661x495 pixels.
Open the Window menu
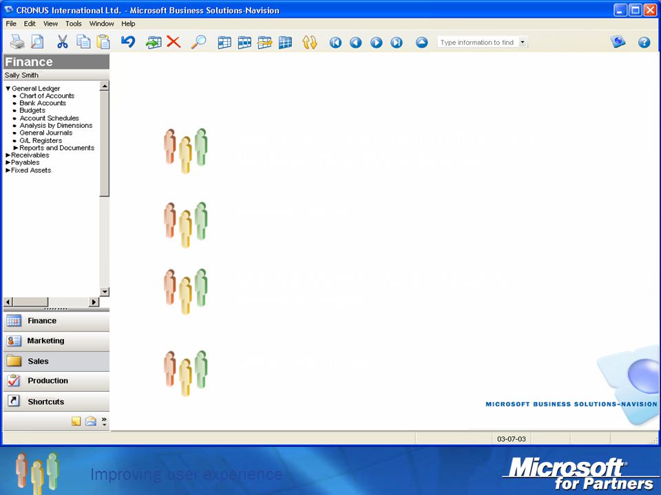tap(102, 23)
